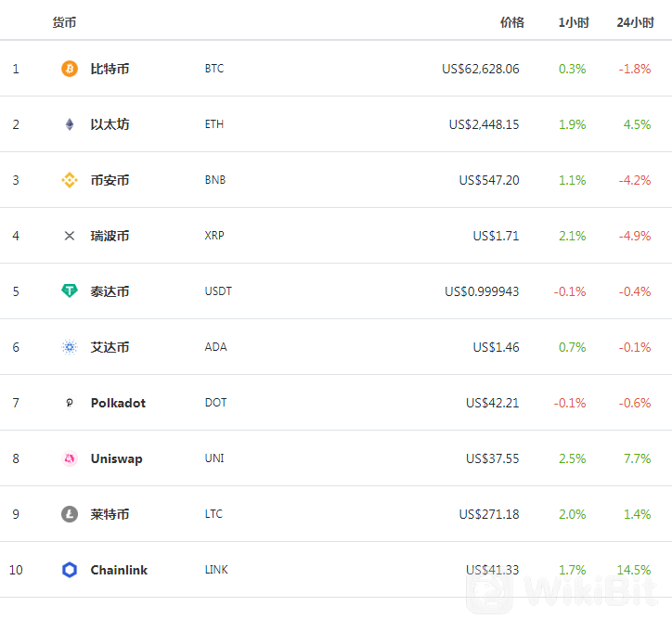The height and width of the screenshot is (632, 672).
Task: Click the Ethereum diamond icon
Action: point(70,124)
